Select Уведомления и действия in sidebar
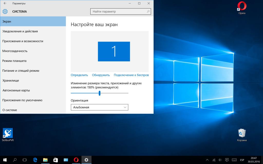Viewport: 263px width, 164px height. pos(20,31)
